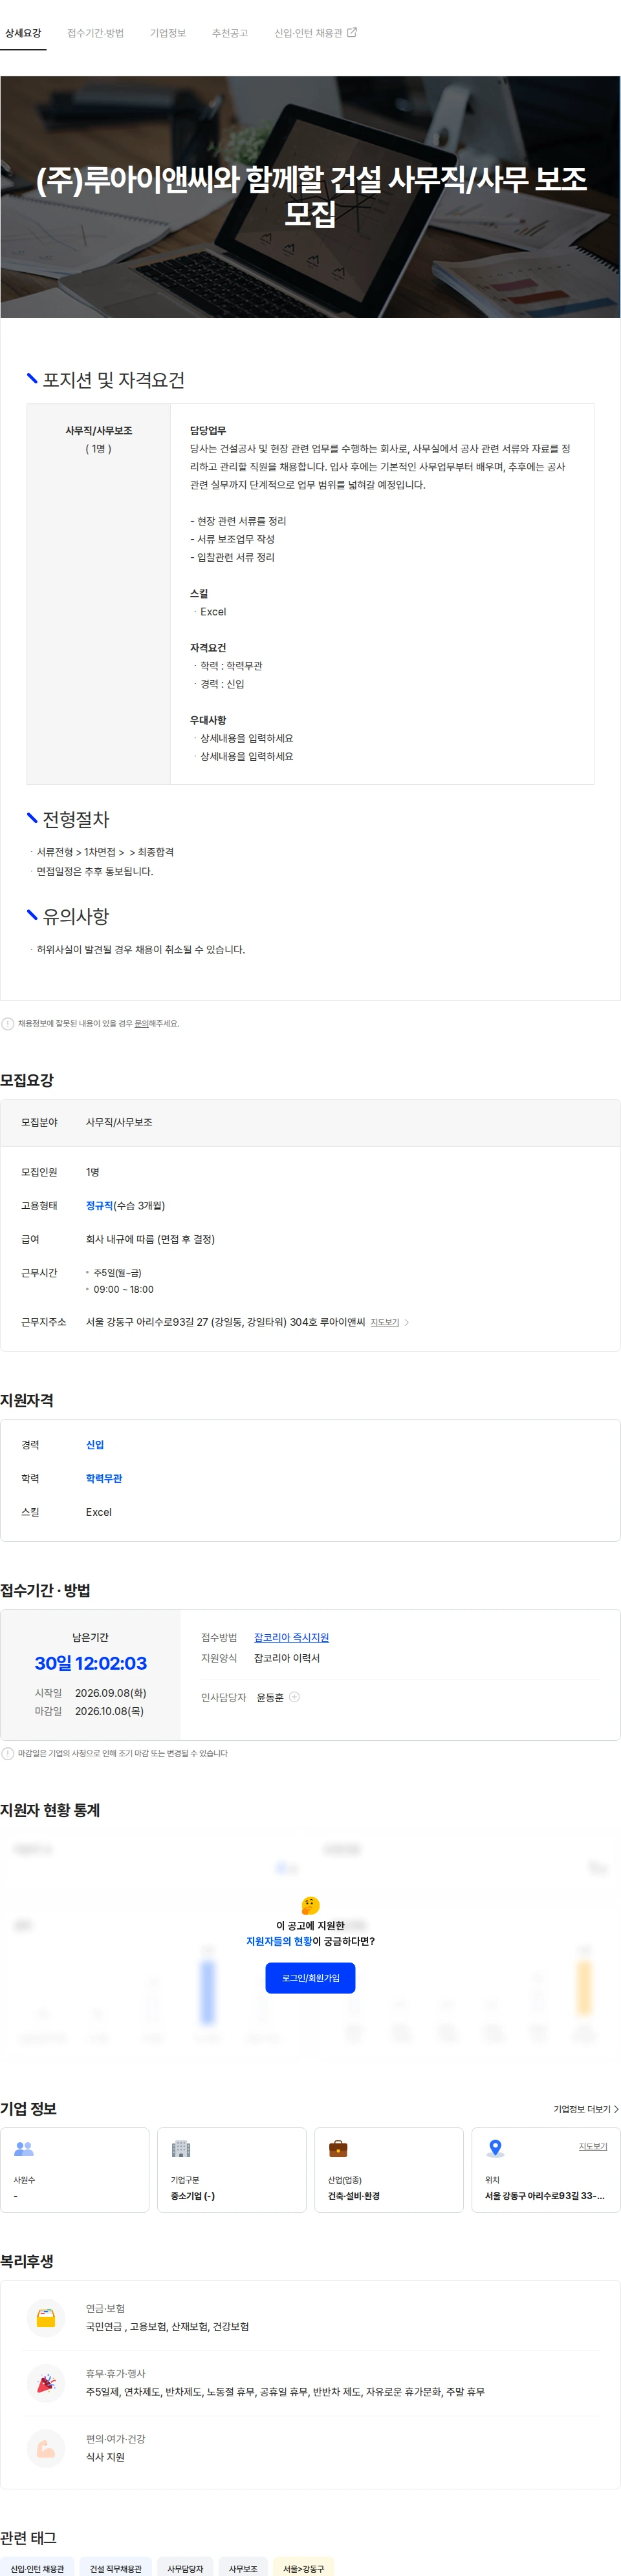Image resolution: width=621 pixels, height=2576 pixels.
Task: Select the 서울>강동구 tag
Action: 304,2568
